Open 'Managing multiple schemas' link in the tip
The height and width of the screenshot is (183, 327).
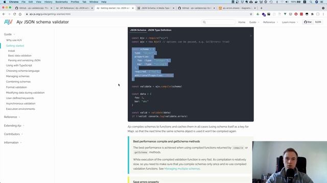[182, 169]
